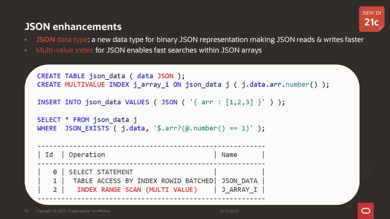This screenshot has width=390, height=219.
Task: Click the j_array_i index name in CREATE statement
Action: click(x=151, y=84)
